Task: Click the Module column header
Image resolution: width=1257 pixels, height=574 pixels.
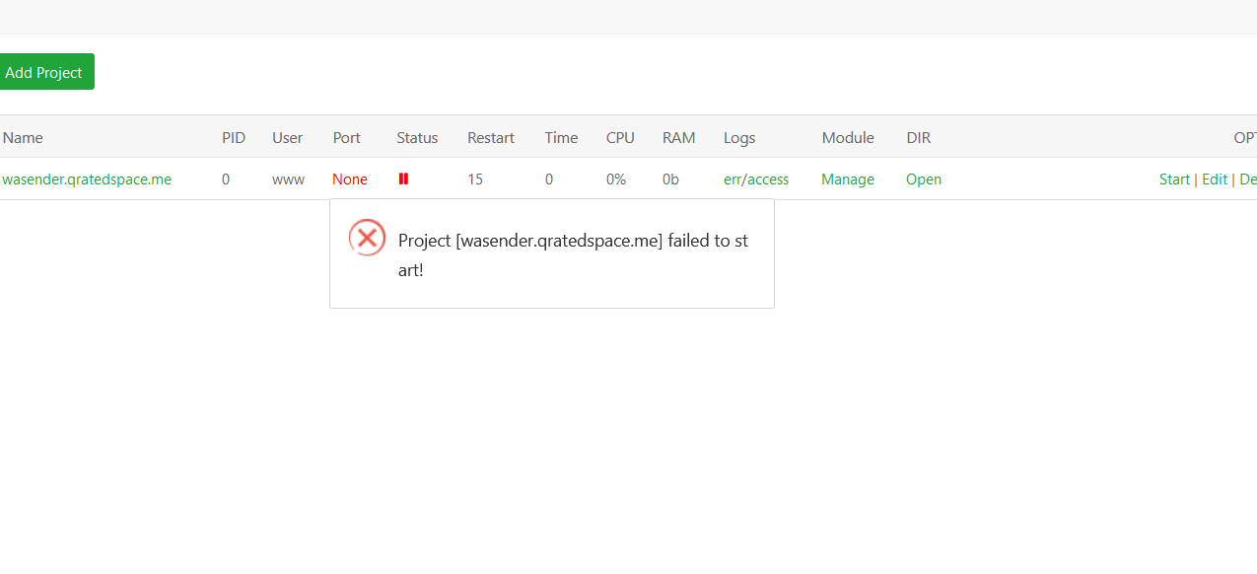Action: (x=847, y=138)
